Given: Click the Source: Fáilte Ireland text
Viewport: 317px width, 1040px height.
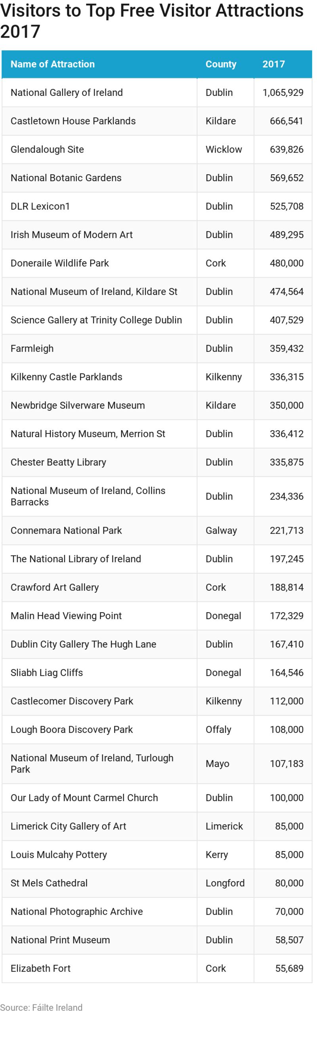Looking at the screenshot, I should pos(41,1007).
